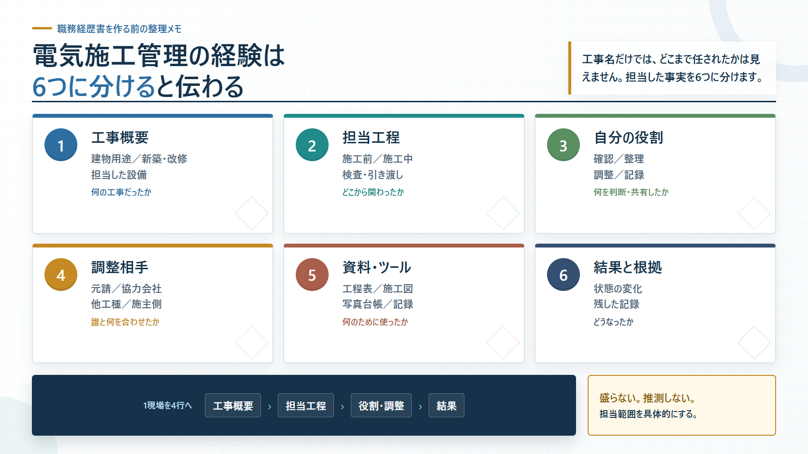Click the caption どうなったか
Viewport: 808px width, 454px height.
point(614,322)
